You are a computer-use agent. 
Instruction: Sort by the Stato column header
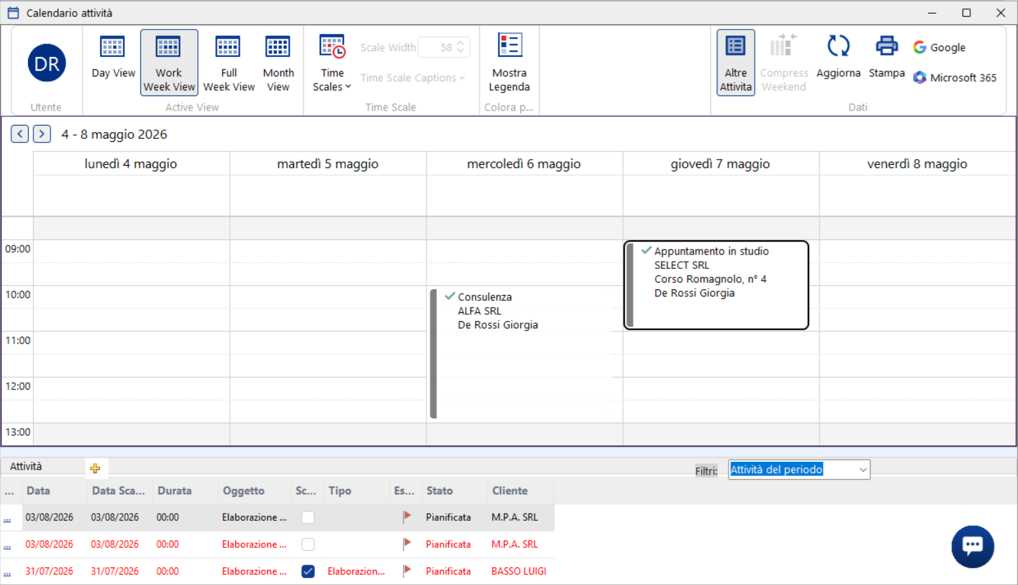[x=455, y=491]
